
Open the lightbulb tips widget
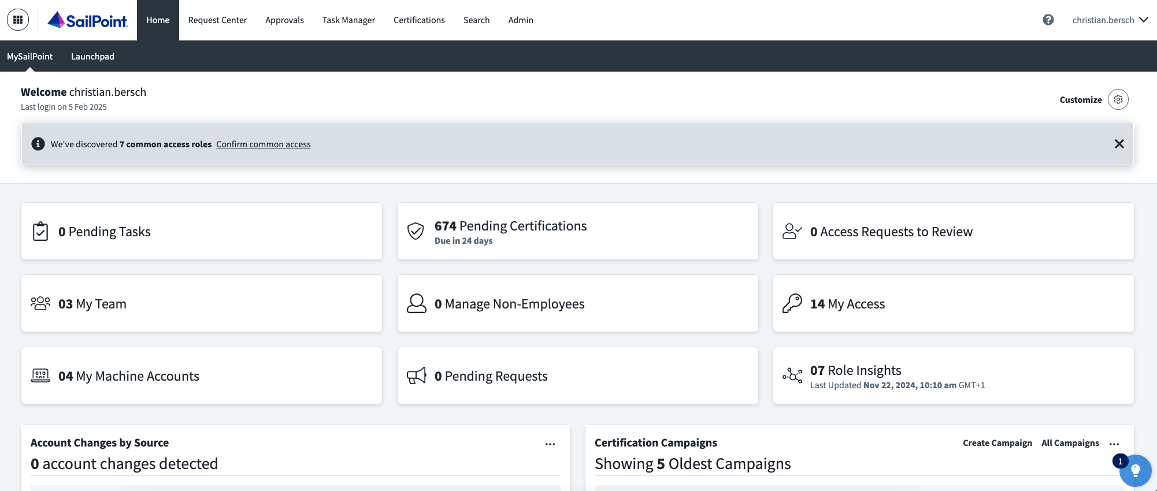point(1134,471)
